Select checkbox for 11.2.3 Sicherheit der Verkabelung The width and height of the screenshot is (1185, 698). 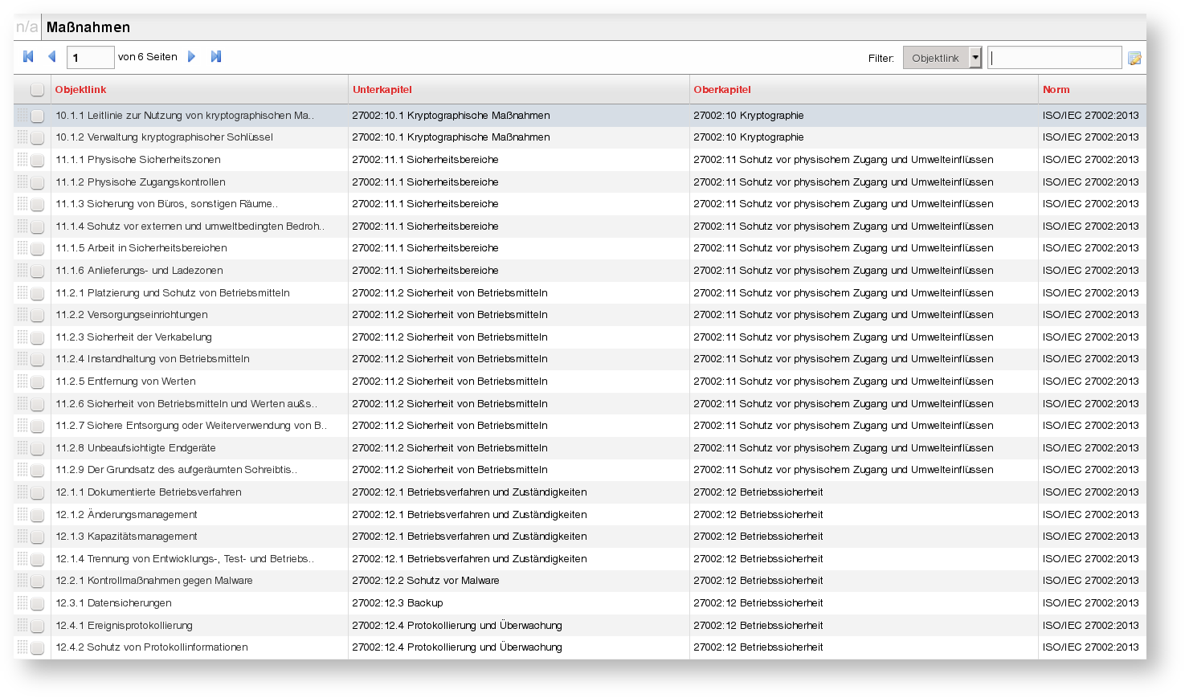point(37,337)
